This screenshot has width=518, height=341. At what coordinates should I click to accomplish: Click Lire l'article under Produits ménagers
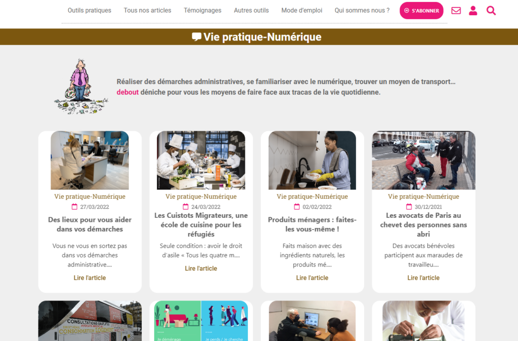[x=312, y=278]
